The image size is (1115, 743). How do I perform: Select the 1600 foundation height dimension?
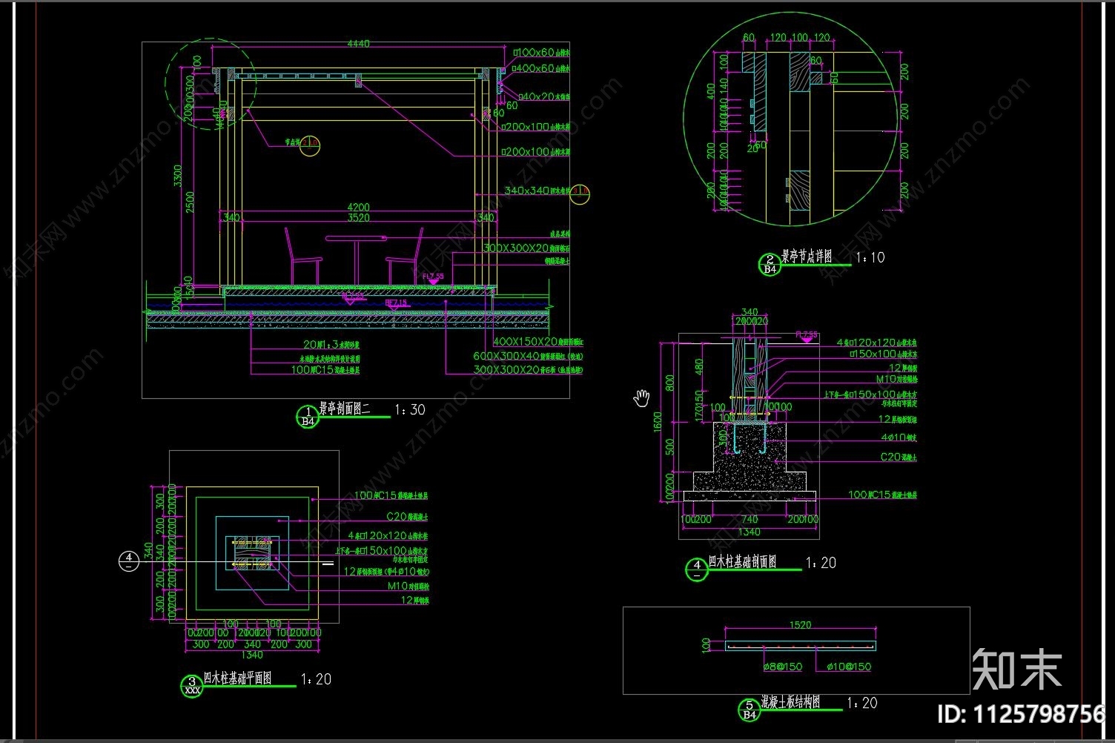[658, 423]
